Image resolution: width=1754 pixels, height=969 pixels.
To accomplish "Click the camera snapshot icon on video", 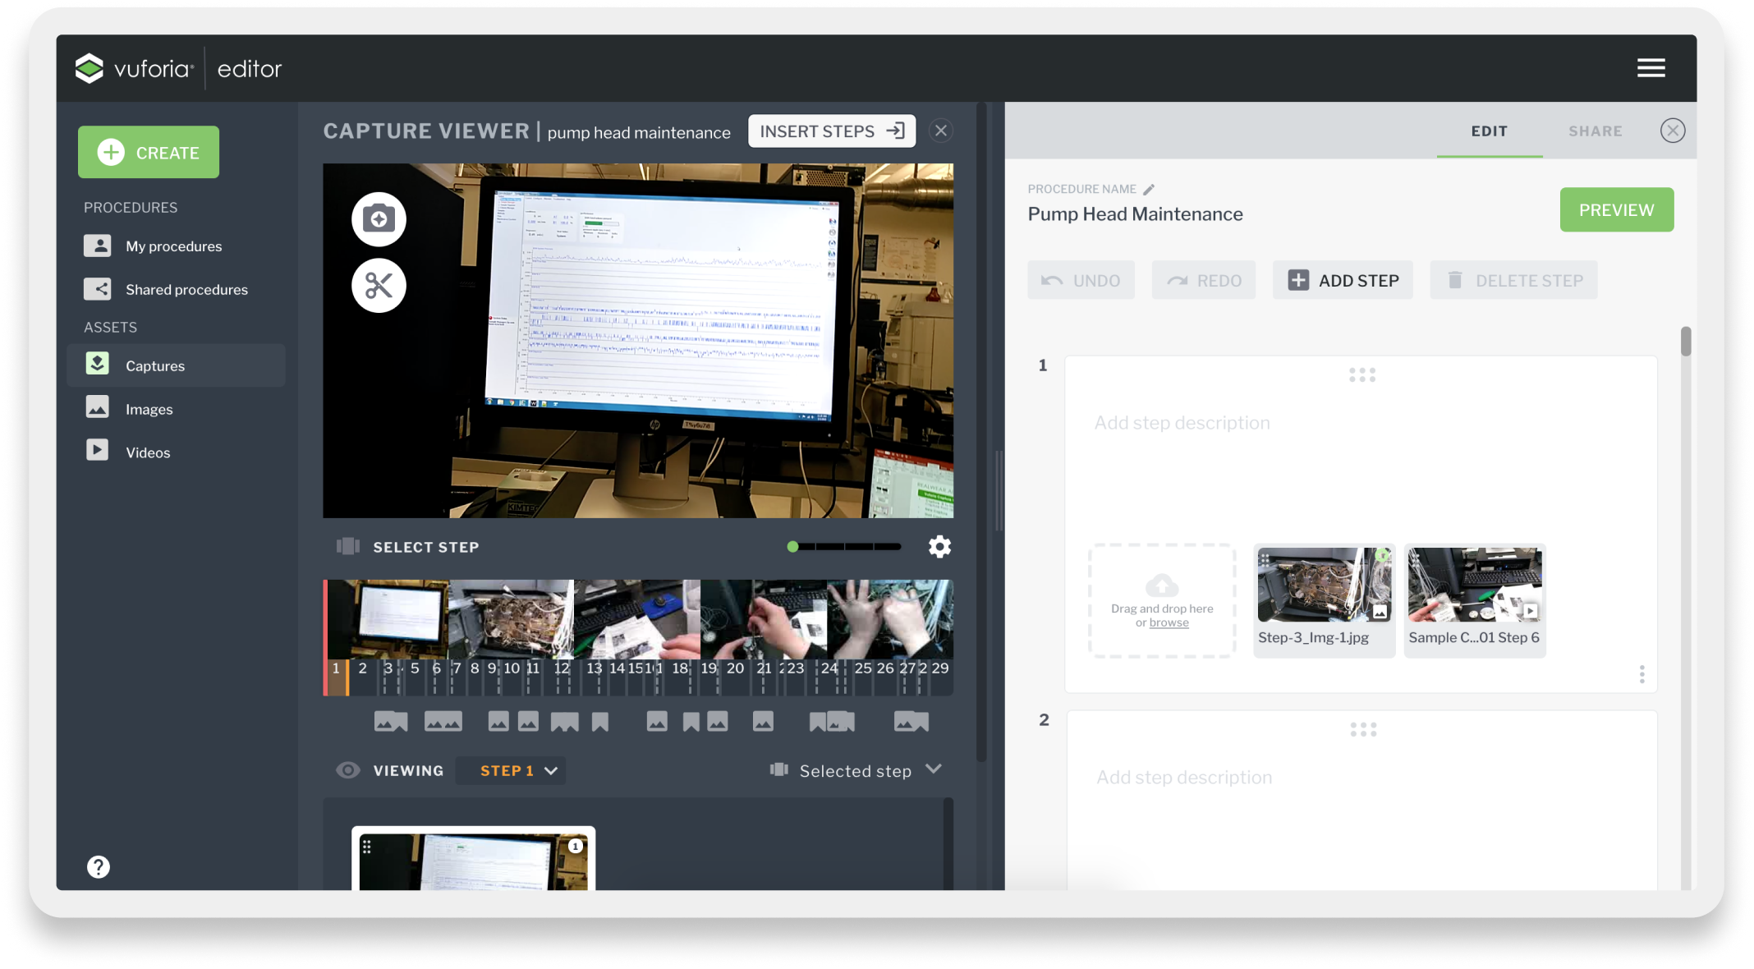I will point(379,219).
